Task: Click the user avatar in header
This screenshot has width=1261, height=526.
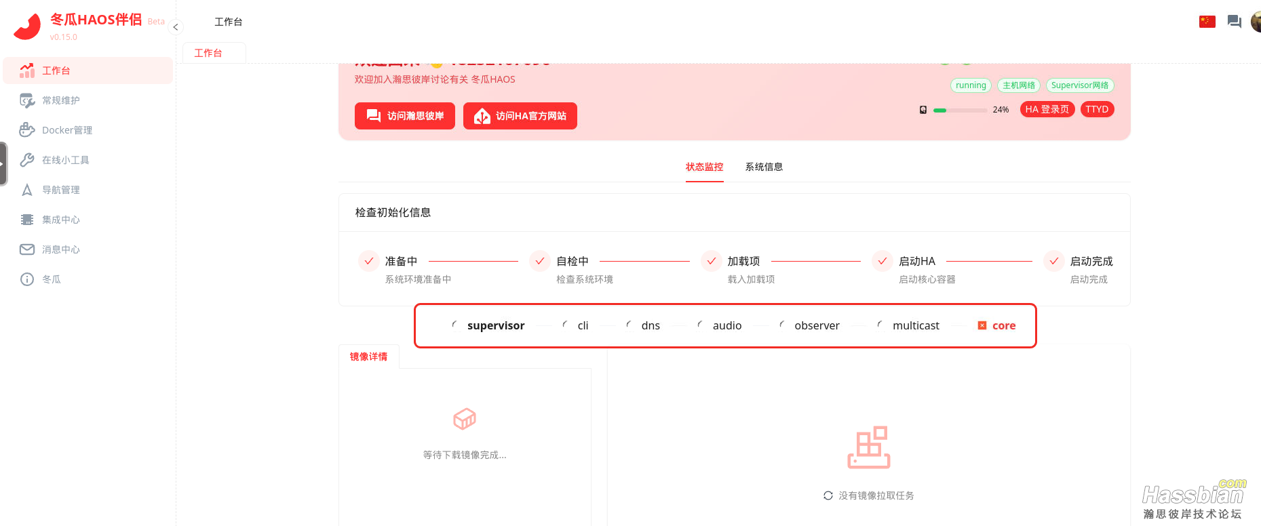Action: click(x=1256, y=22)
